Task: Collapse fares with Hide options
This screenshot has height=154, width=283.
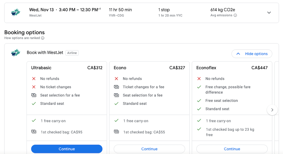Action: coord(252,53)
